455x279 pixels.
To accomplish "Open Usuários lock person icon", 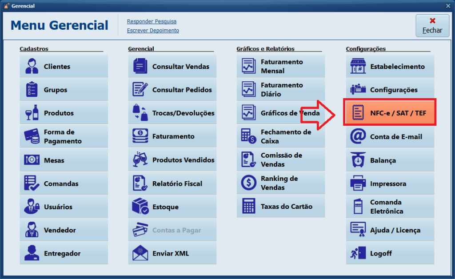I will (32, 206).
